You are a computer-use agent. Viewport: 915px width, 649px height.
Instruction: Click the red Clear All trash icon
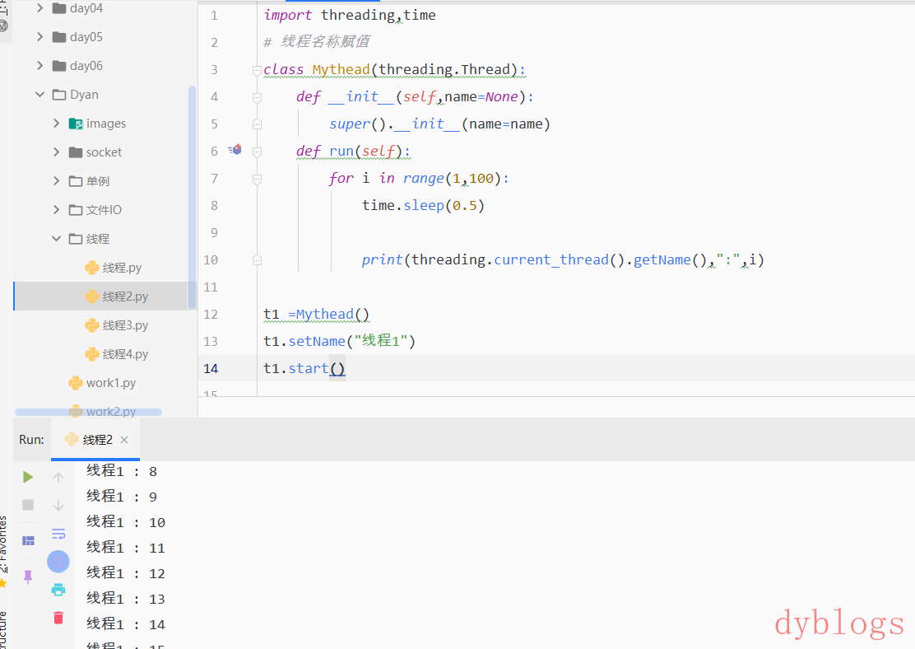pos(58,618)
